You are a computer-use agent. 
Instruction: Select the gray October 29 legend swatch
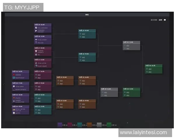(x=99, y=125)
